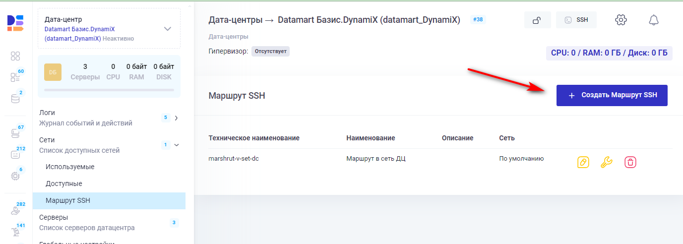The height and width of the screenshot is (244, 683).
Task: Select the Используемые networks item
Action: (x=70, y=167)
